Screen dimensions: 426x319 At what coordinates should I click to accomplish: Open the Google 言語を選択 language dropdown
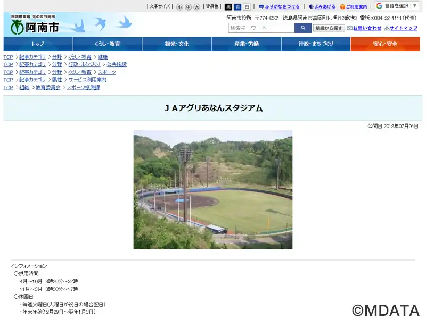397,6
